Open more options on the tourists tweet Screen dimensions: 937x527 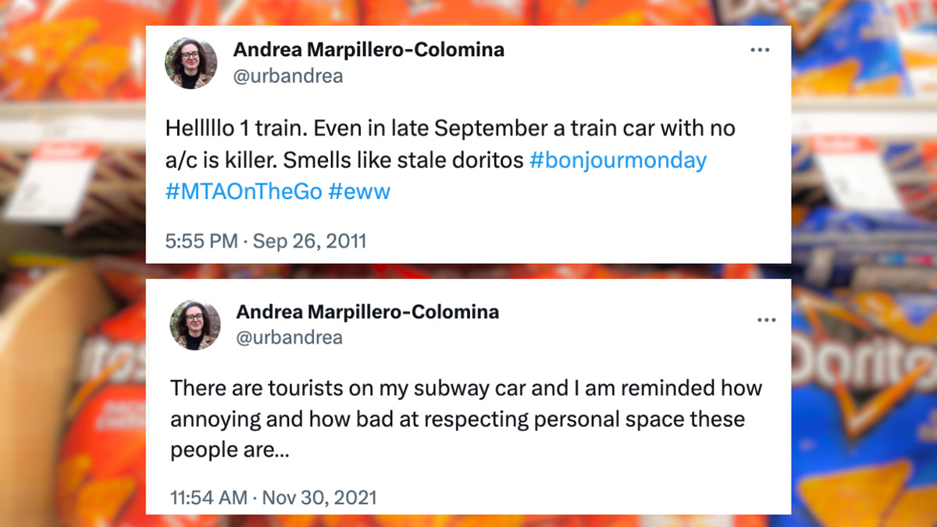767,320
